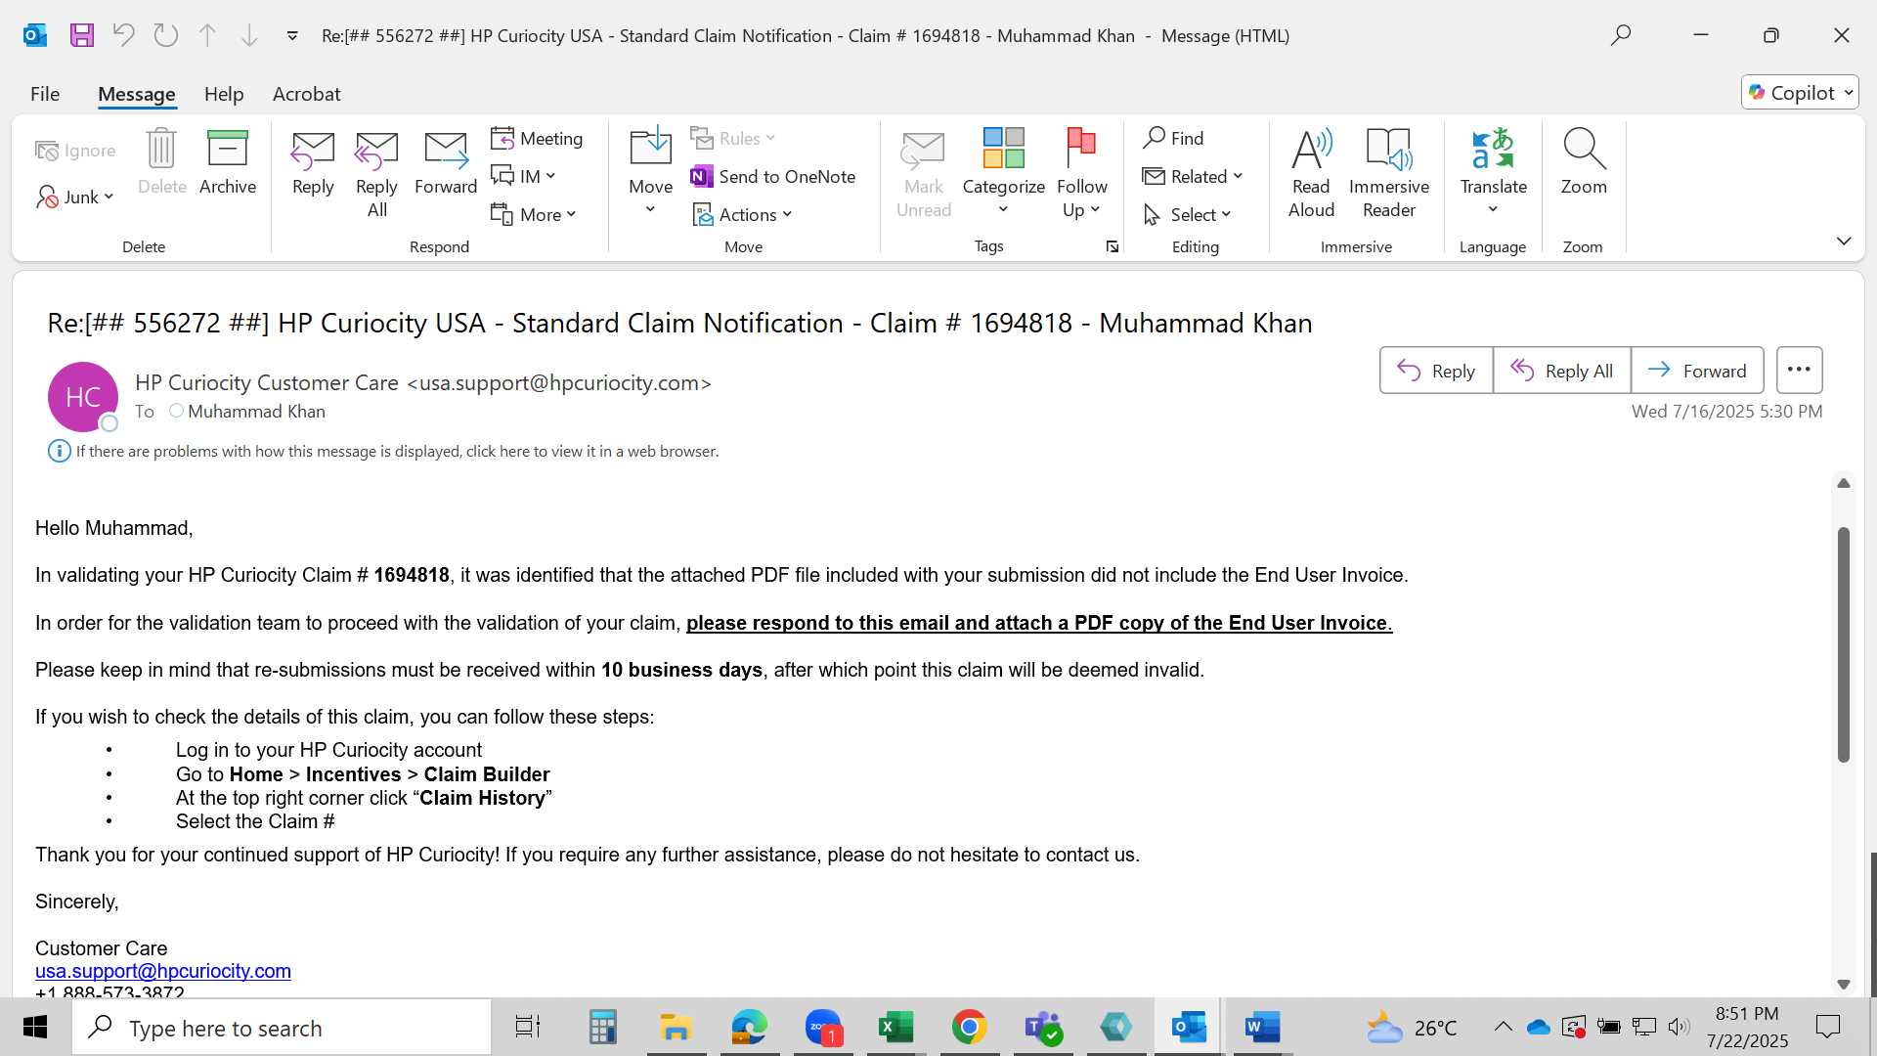Image resolution: width=1877 pixels, height=1056 pixels.
Task: Expand the Actions menu
Action: pos(743,214)
